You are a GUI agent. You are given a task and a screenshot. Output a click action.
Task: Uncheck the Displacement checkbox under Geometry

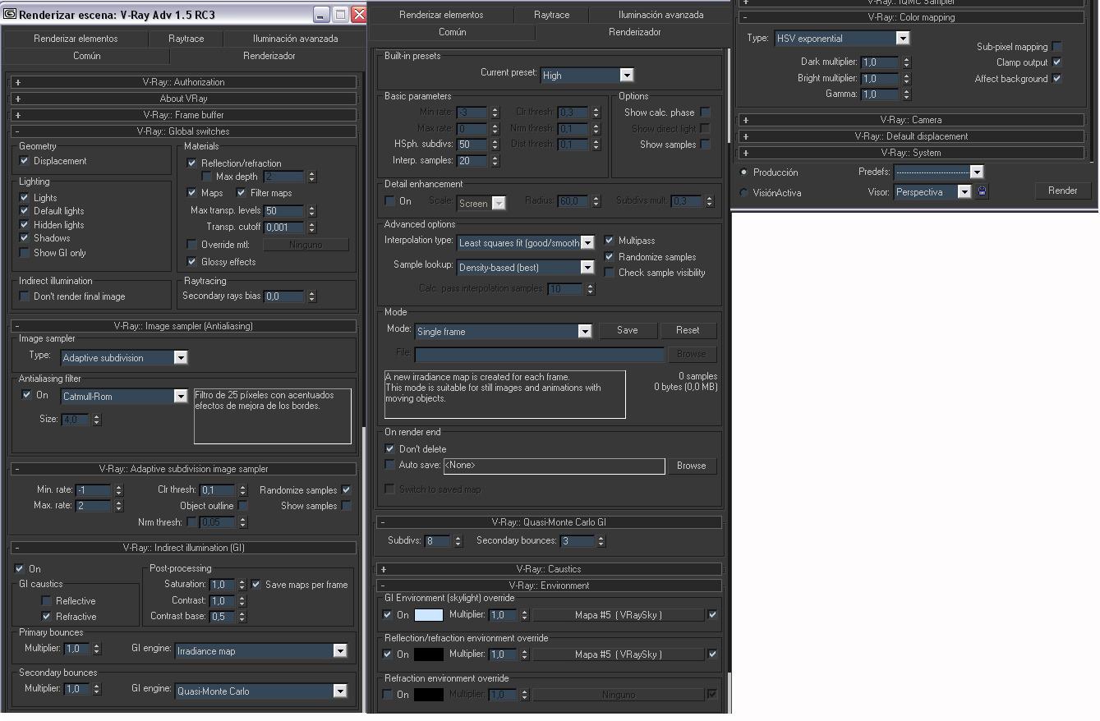point(25,162)
